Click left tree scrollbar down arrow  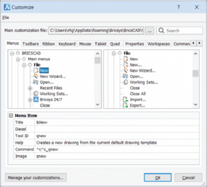click(x=98, y=105)
